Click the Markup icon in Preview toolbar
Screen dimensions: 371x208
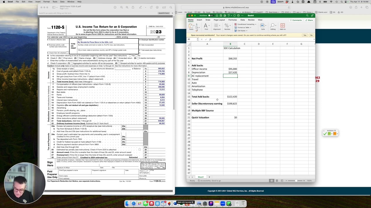coord(157,7)
